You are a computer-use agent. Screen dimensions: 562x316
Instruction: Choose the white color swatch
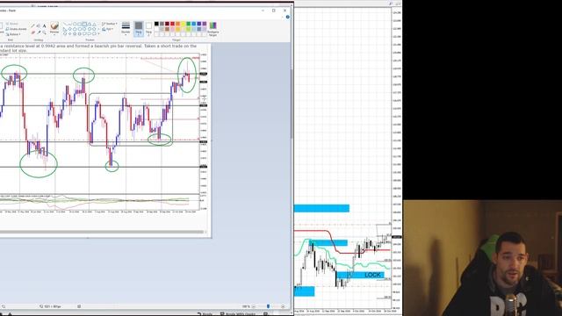(x=156, y=29)
